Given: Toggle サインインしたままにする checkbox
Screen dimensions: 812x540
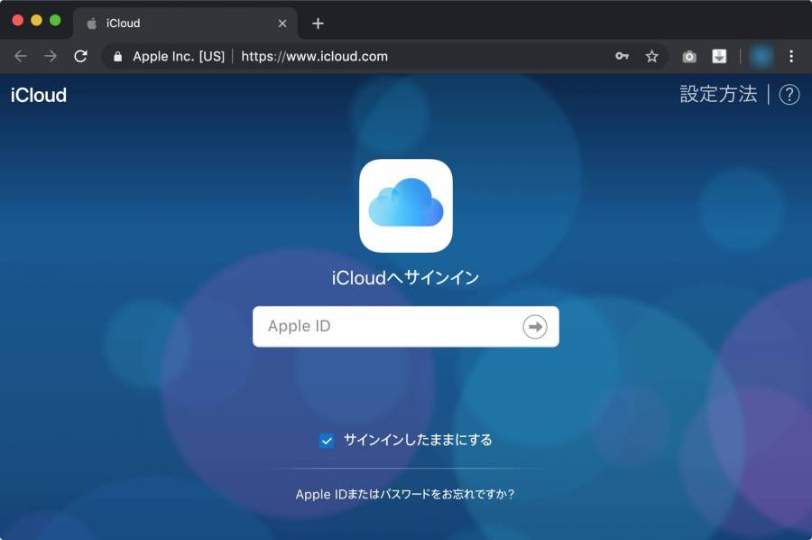Looking at the screenshot, I should (327, 441).
